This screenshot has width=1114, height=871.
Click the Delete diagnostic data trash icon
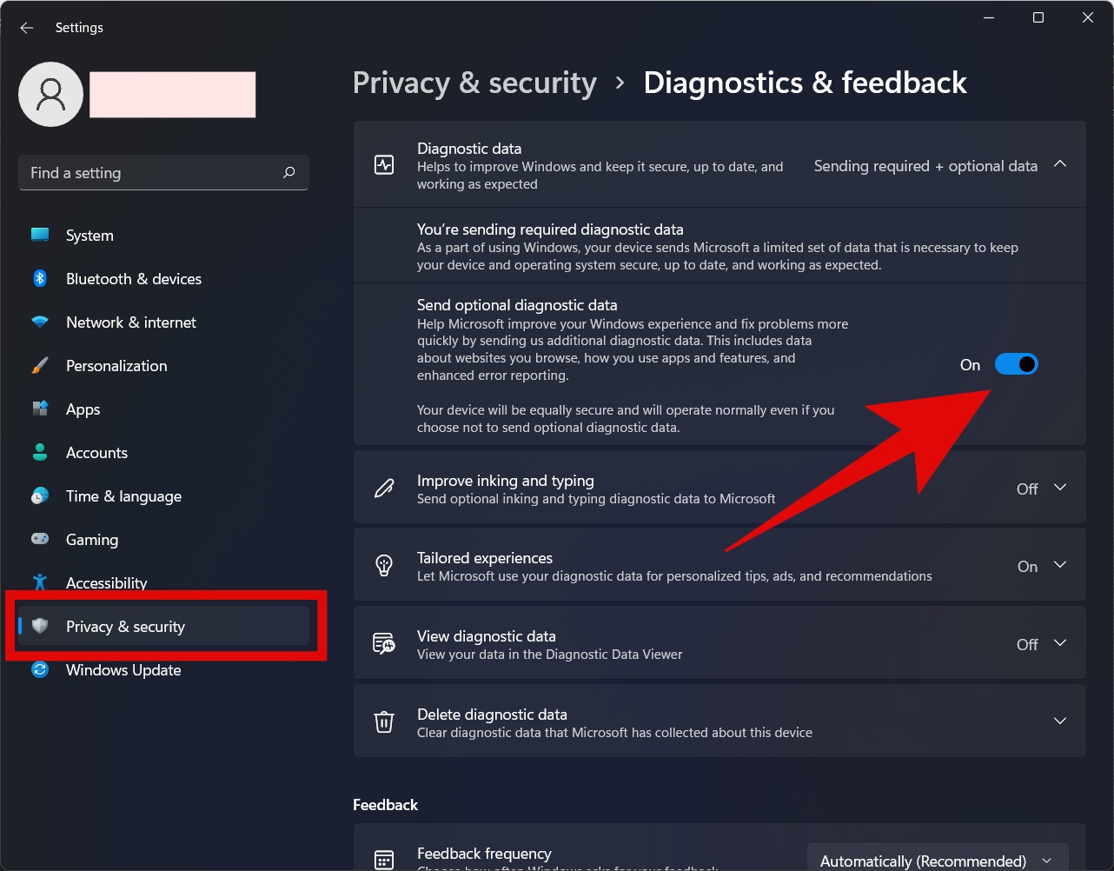384,721
